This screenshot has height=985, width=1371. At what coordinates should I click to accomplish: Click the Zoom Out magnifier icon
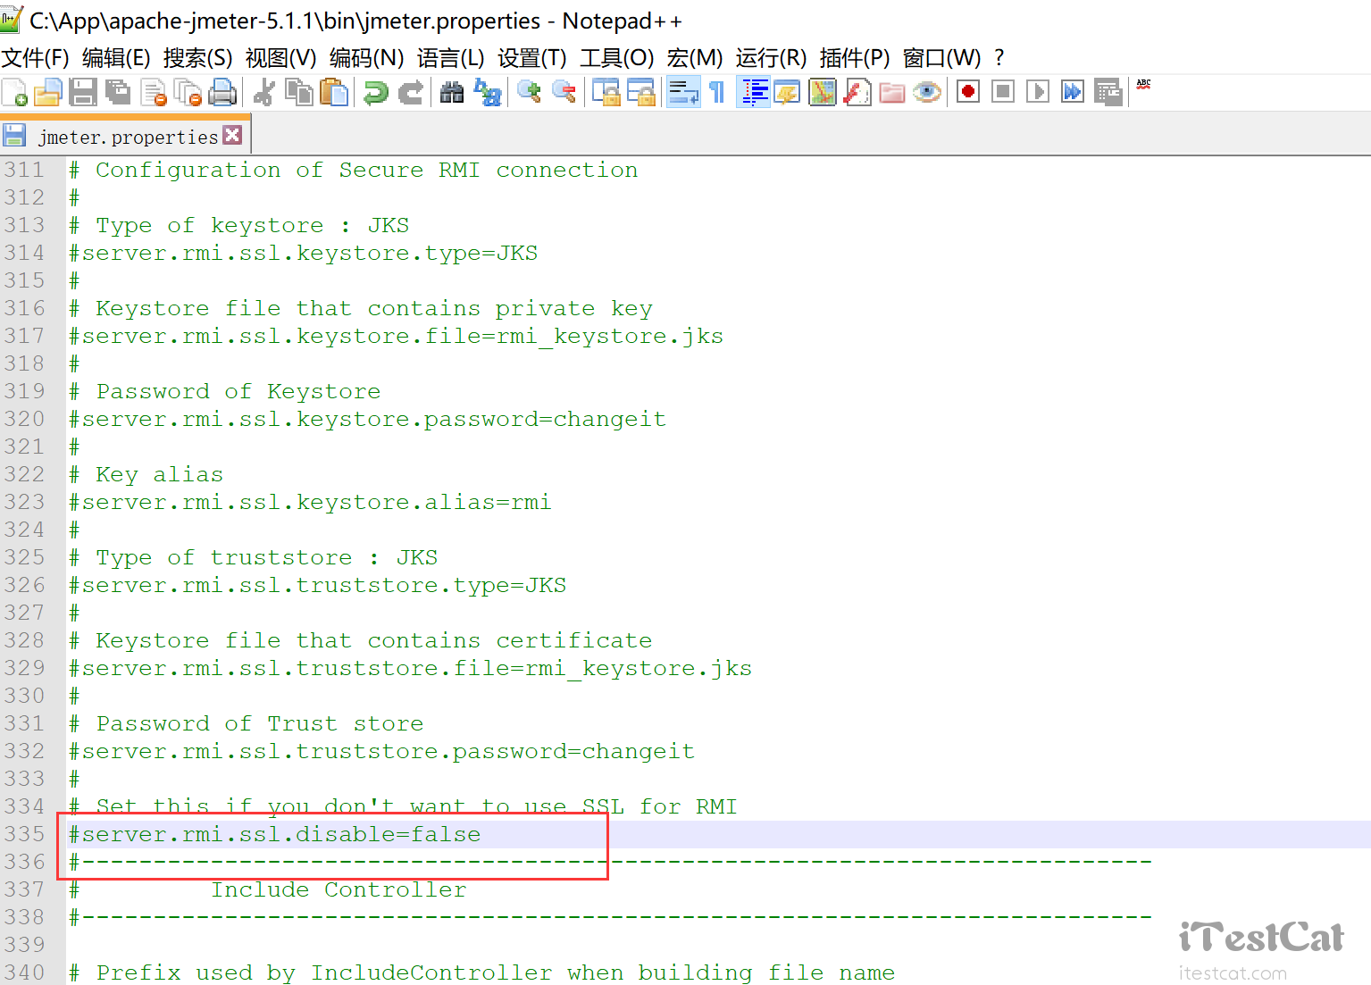(x=564, y=92)
